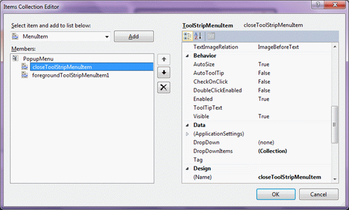Screen dimensions: 349x210
Task: Select the Visible property
Action: (x=201, y=116)
